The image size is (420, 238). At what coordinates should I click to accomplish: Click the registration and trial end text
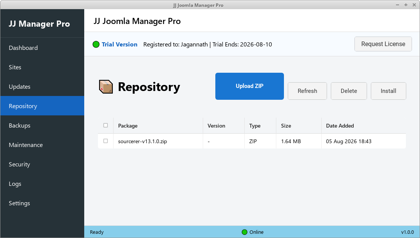coord(208,45)
